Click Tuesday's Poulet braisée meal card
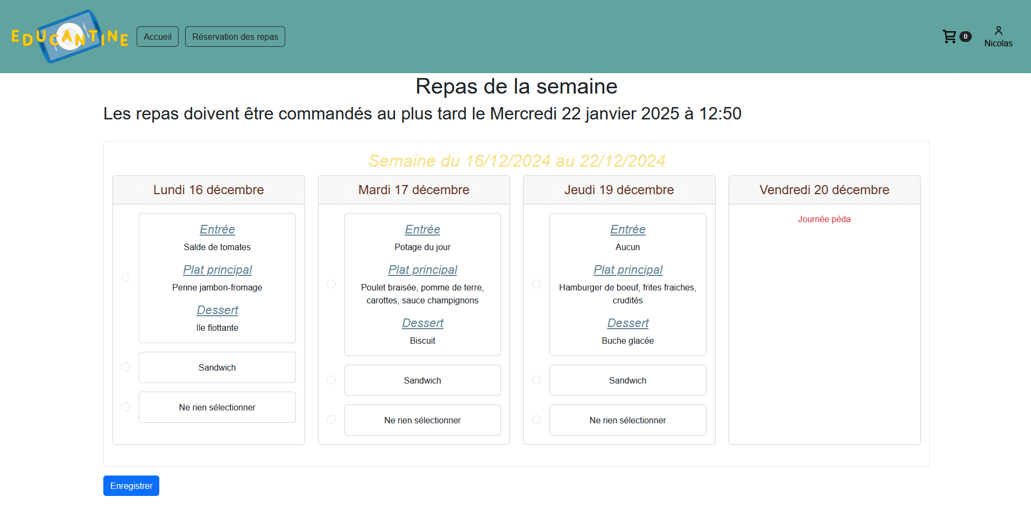This screenshot has width=1031, height=518. click(x=422, y=294)
